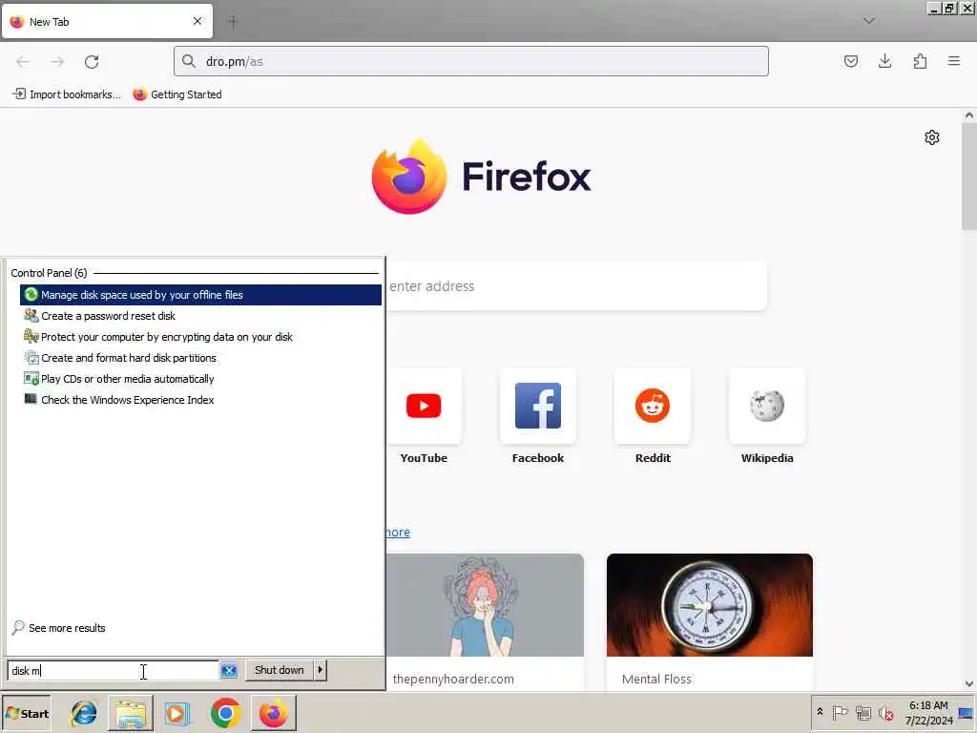Open Protect your computer by encrypting data
The width and height of the screenshot is (977, 733).
click(200, 337)
